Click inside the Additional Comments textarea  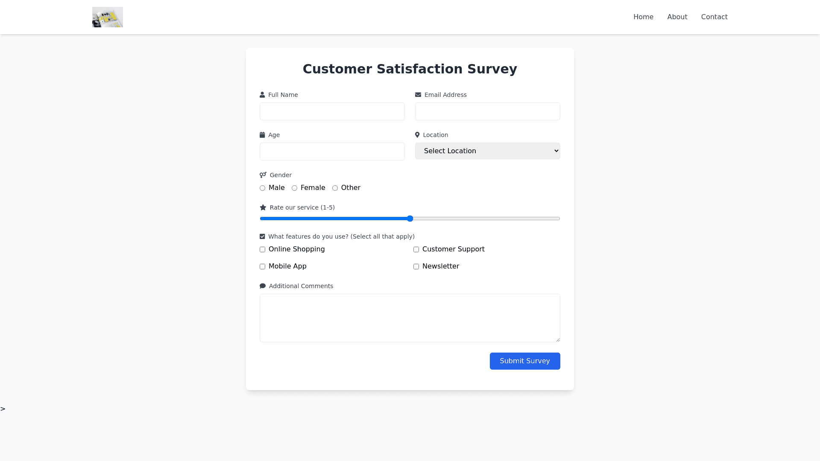click(410, 318)
